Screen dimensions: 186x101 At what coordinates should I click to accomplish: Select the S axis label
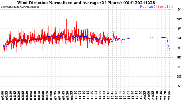click(x=179, y=48)
